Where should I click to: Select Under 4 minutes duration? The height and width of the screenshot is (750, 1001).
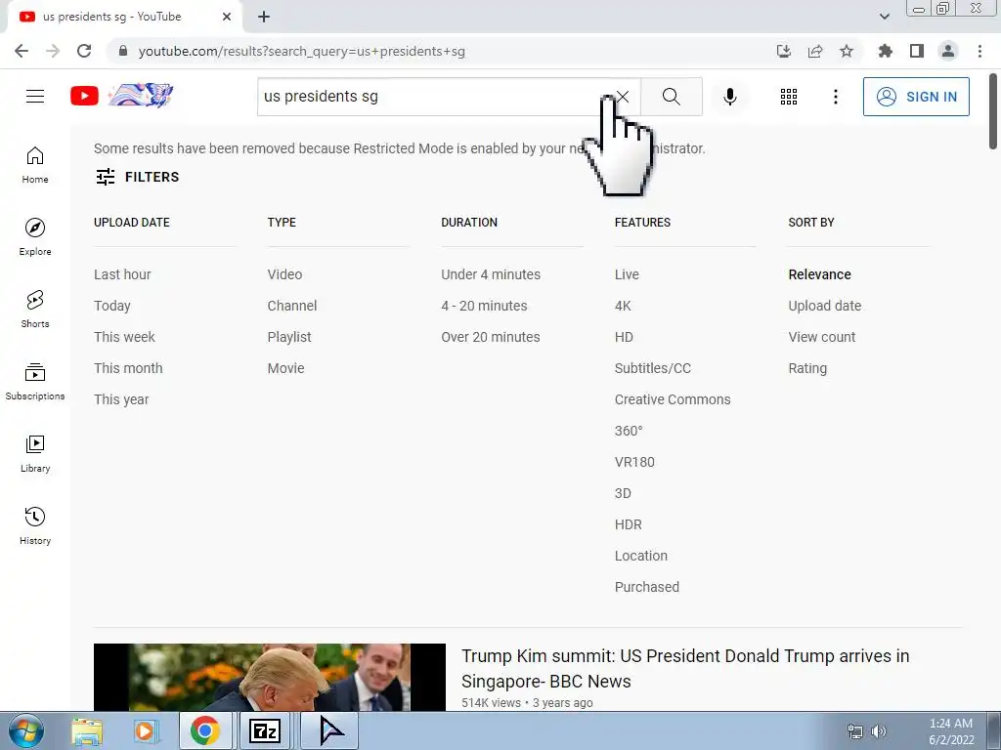[x=491, y=274]
